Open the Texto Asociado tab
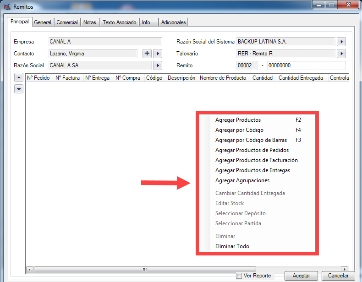The image size is (362, 282). [119, 22]
